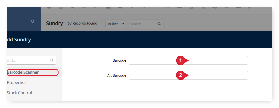
Task: Click the sidebar search magnifier icon
Action: pyautogui.click(x=33, y=21)
